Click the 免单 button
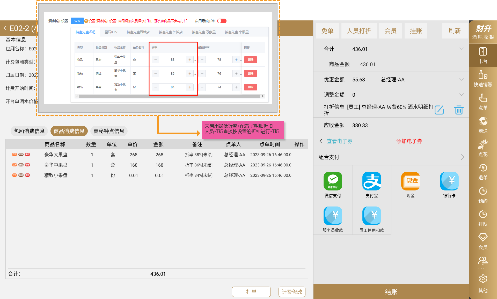Viewport: 497px width, 299px height. pos(327,31)
